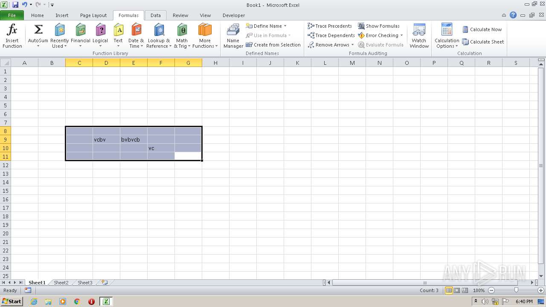Open Financial functions book icon

[x=80, y=30]
